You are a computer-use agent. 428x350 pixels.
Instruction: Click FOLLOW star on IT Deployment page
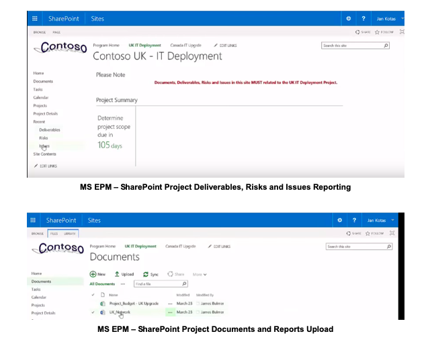click(377, 32)
